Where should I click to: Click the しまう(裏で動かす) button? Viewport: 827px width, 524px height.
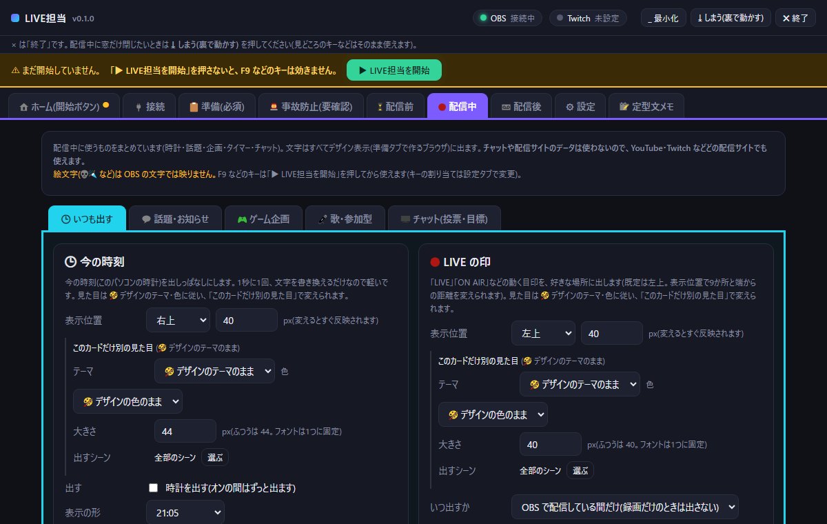click(731, 18)
